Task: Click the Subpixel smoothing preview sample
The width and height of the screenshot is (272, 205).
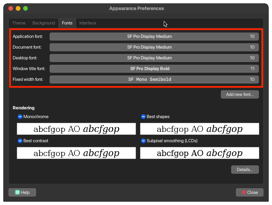Action: [x=200, y=153]
